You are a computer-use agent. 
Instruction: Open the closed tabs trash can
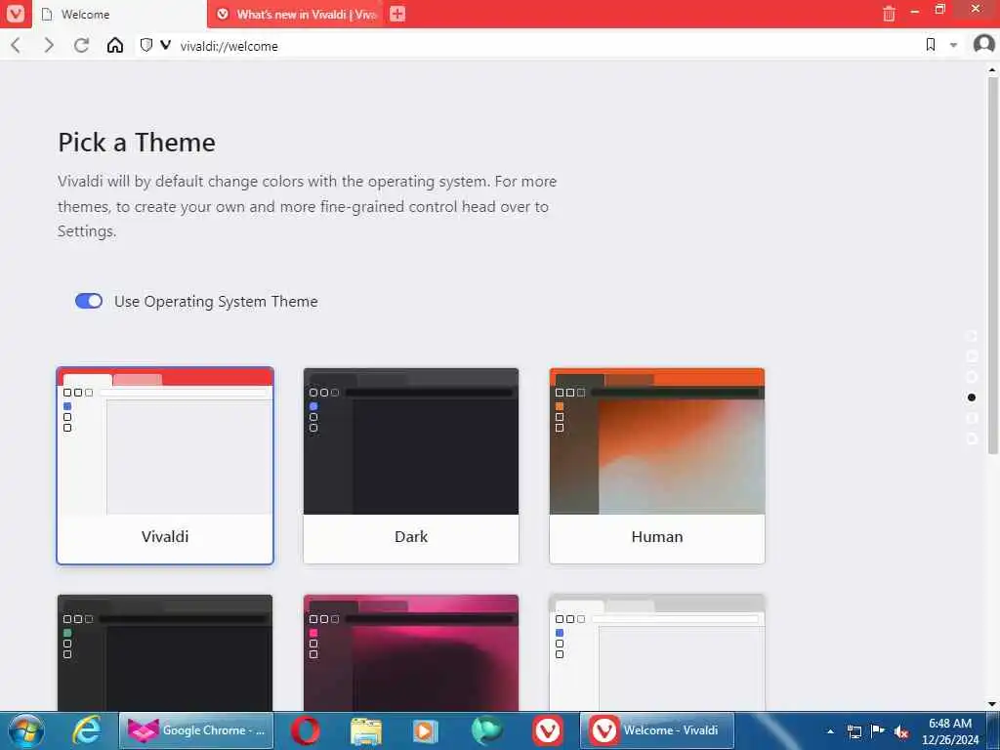(x=889, y=14)
